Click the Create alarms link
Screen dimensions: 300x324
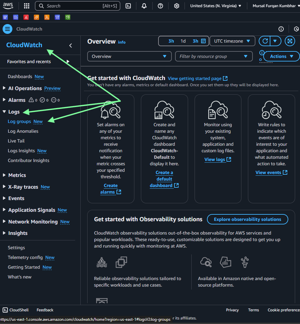pyautogui.click(x=111, y=189)
